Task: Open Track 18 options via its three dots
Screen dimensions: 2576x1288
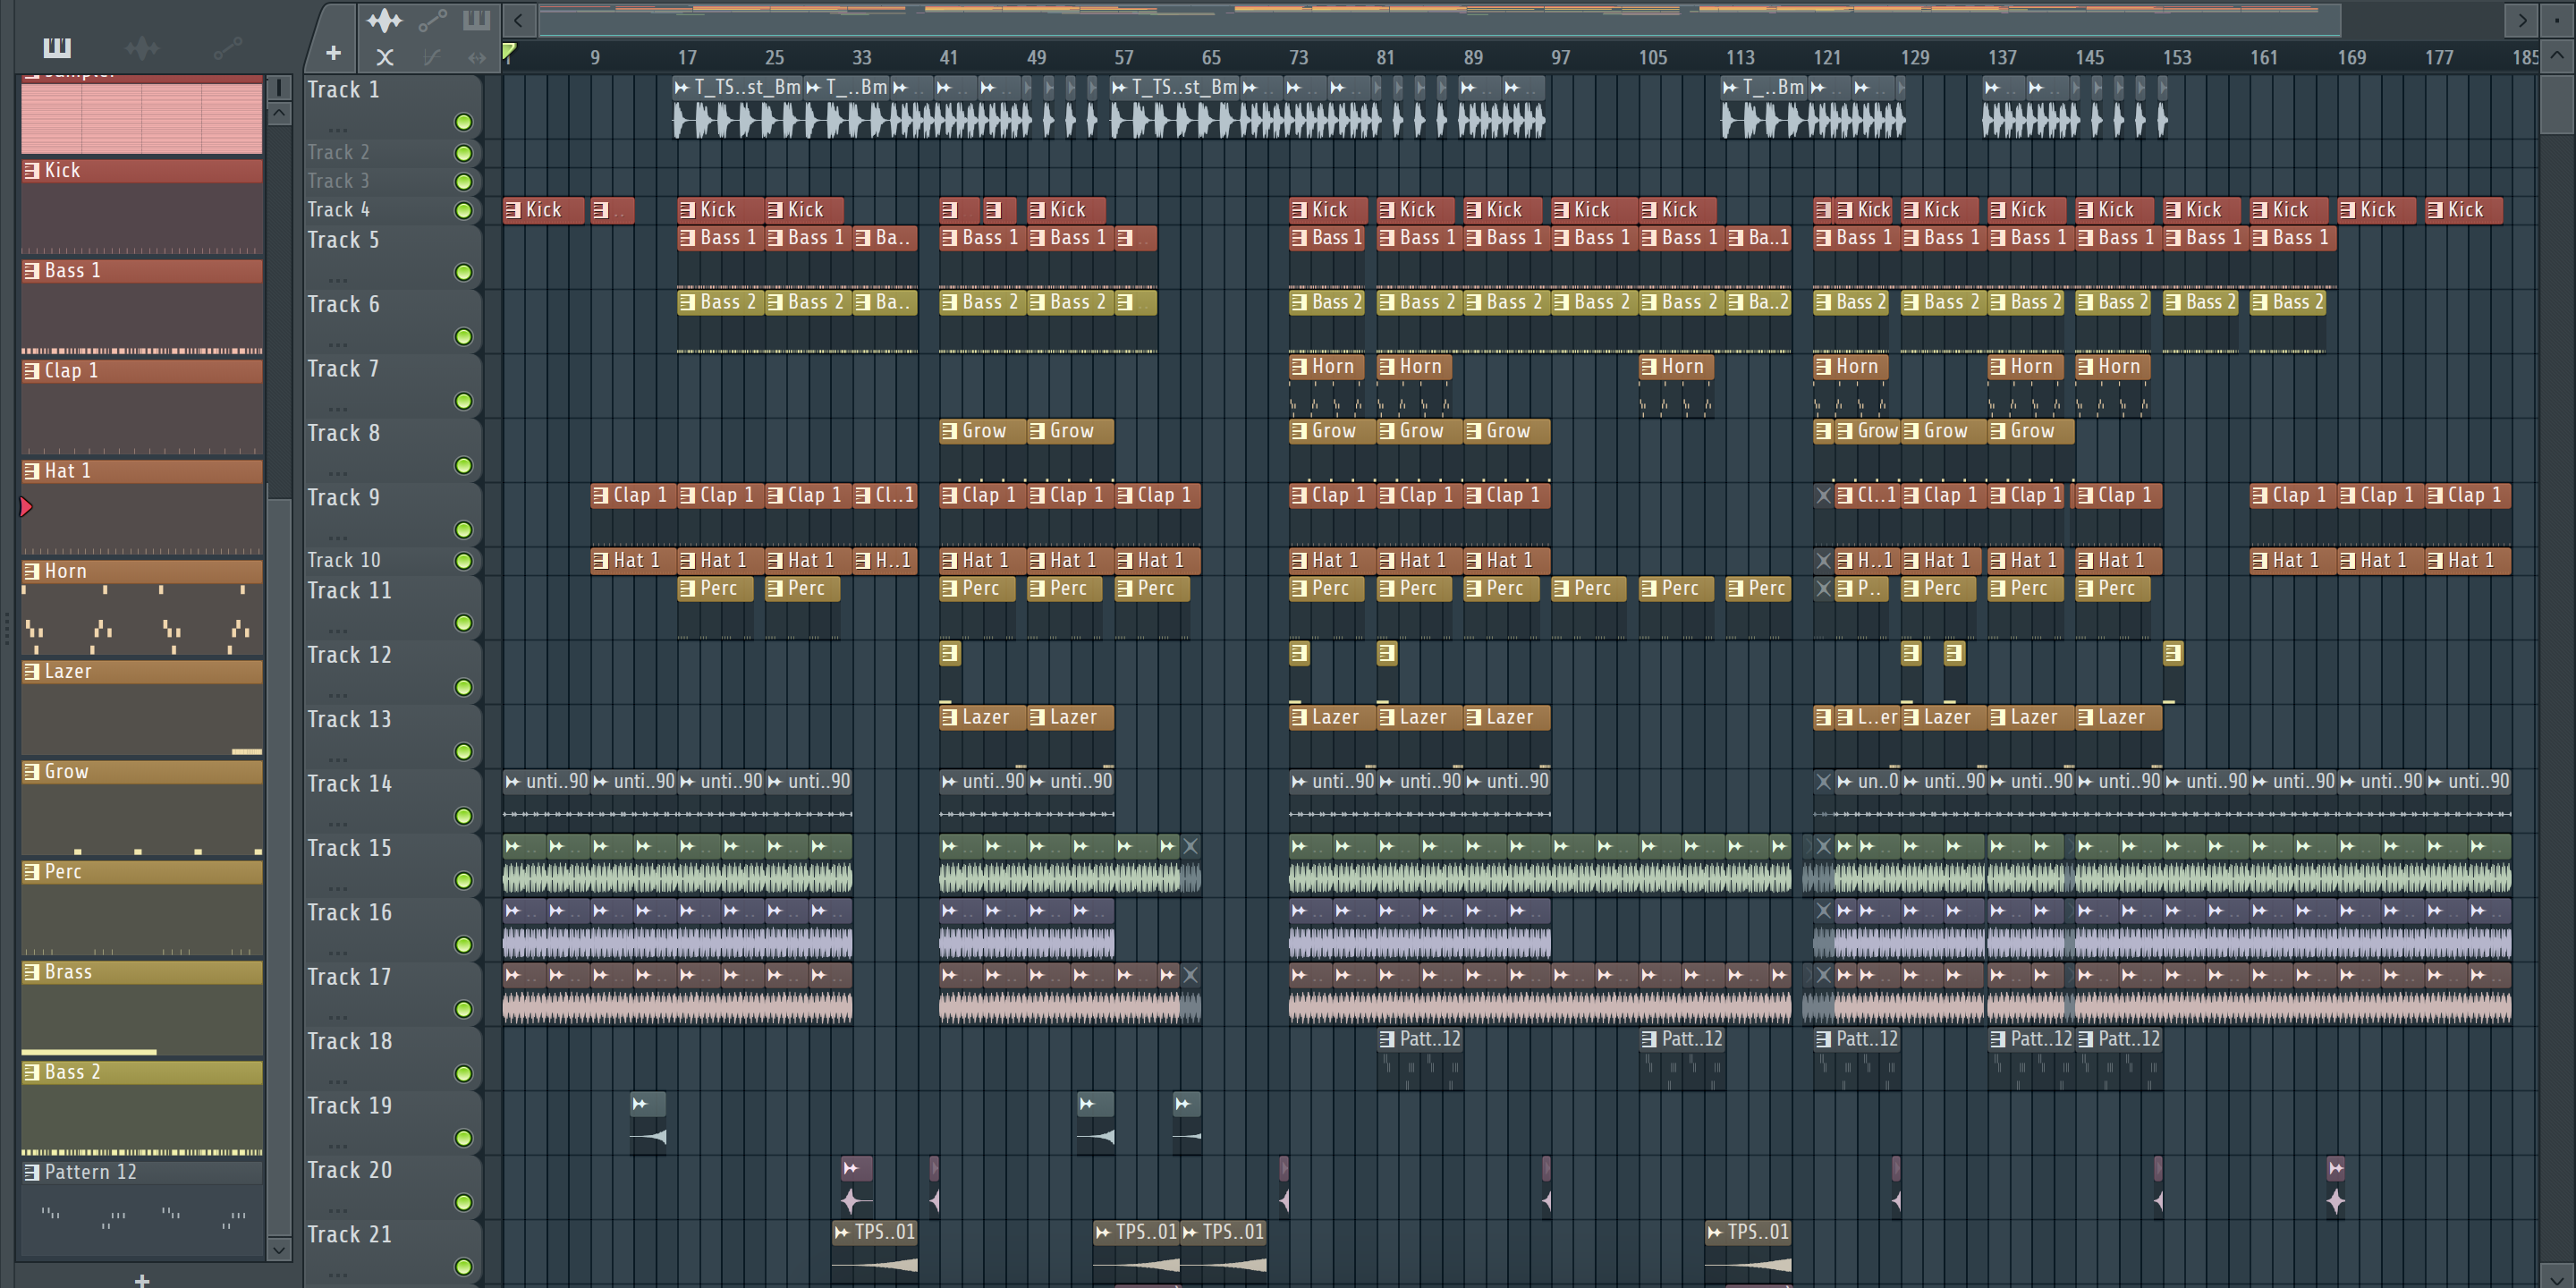Action: [338, 1081]
